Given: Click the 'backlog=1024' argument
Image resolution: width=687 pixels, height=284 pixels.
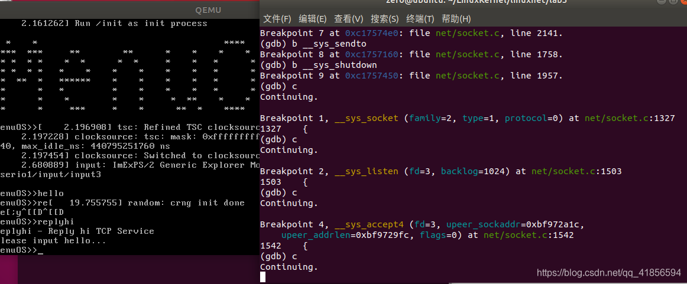Looking at the screenshot, I should 473,172.
